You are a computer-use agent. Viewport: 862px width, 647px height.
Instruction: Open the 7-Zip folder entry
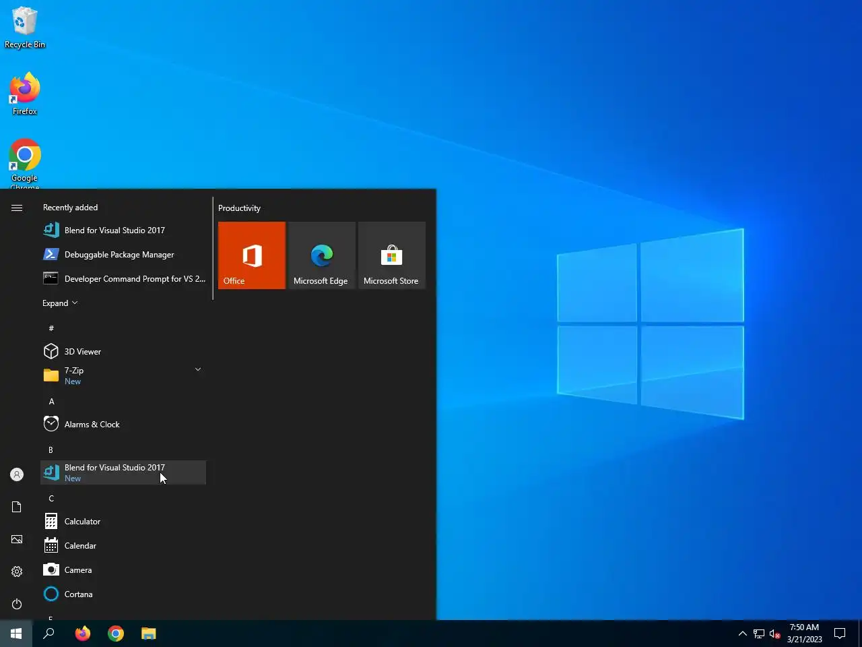123,376
